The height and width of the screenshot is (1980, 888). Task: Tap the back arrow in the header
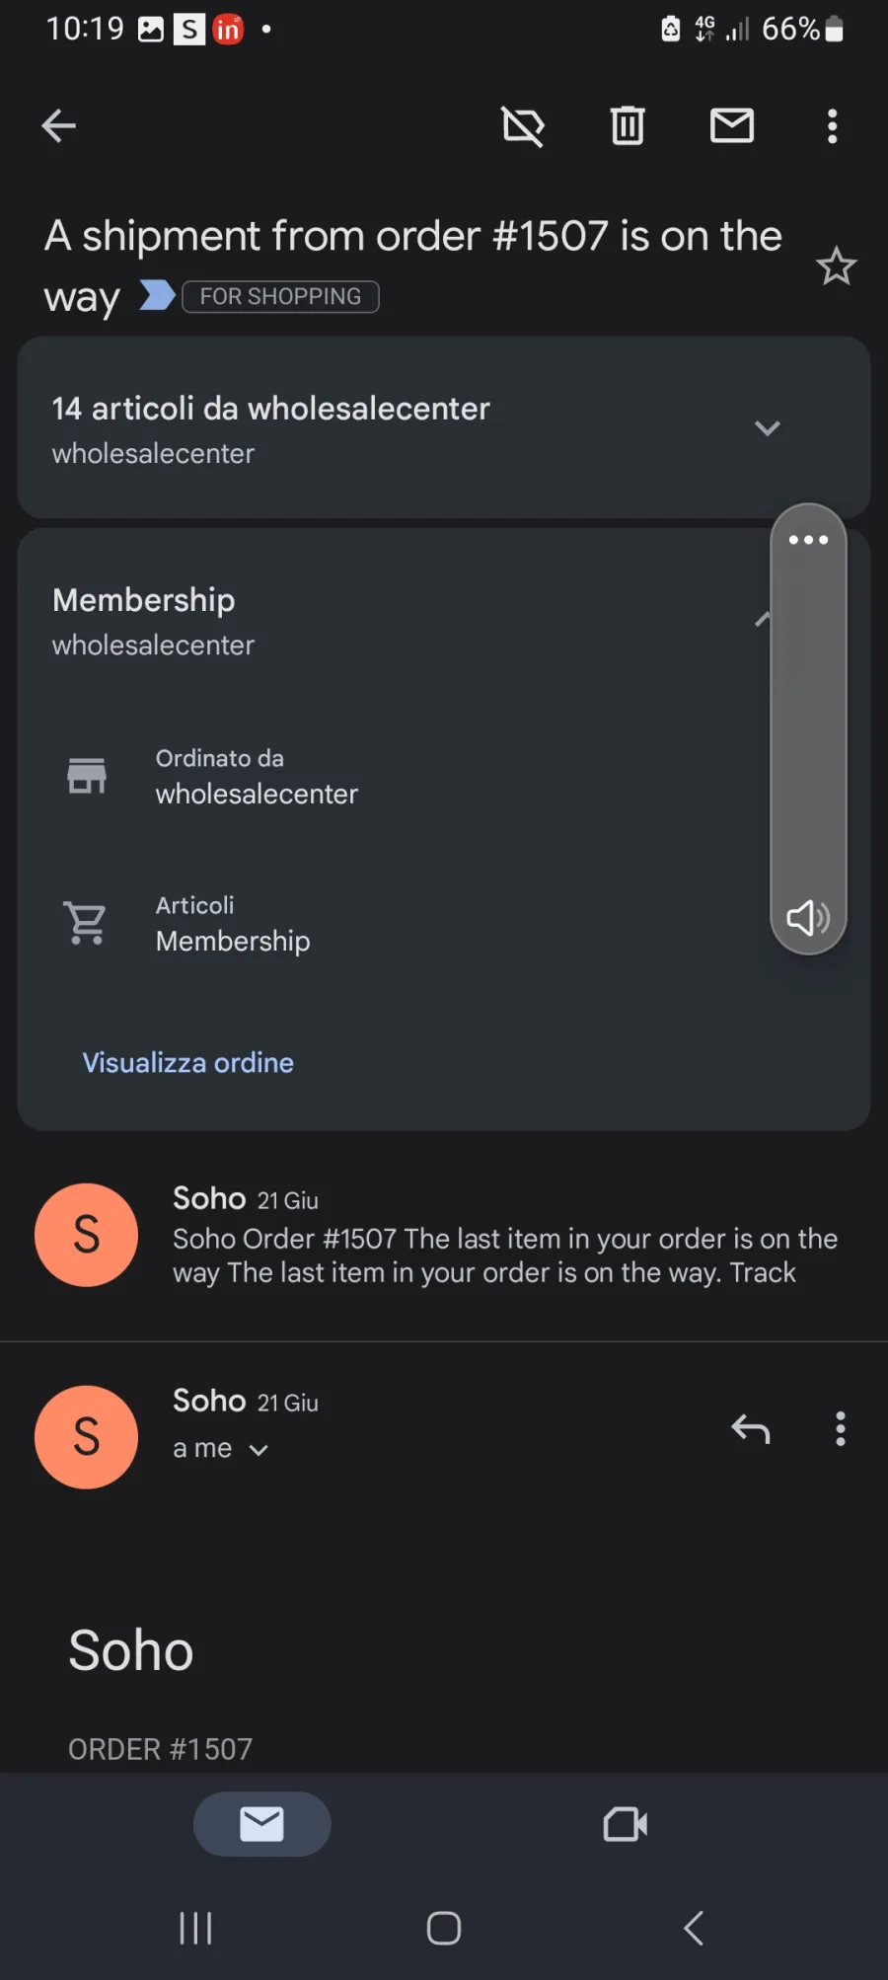[x=59, y=125]
